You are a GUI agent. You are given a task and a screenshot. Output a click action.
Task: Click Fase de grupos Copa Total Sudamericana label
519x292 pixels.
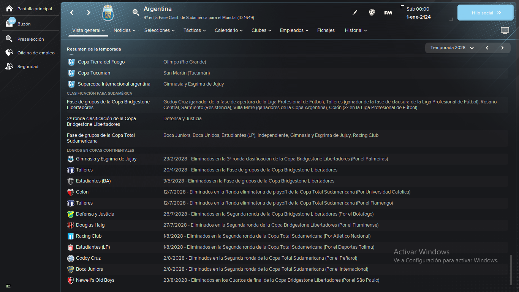pos(101,138)
